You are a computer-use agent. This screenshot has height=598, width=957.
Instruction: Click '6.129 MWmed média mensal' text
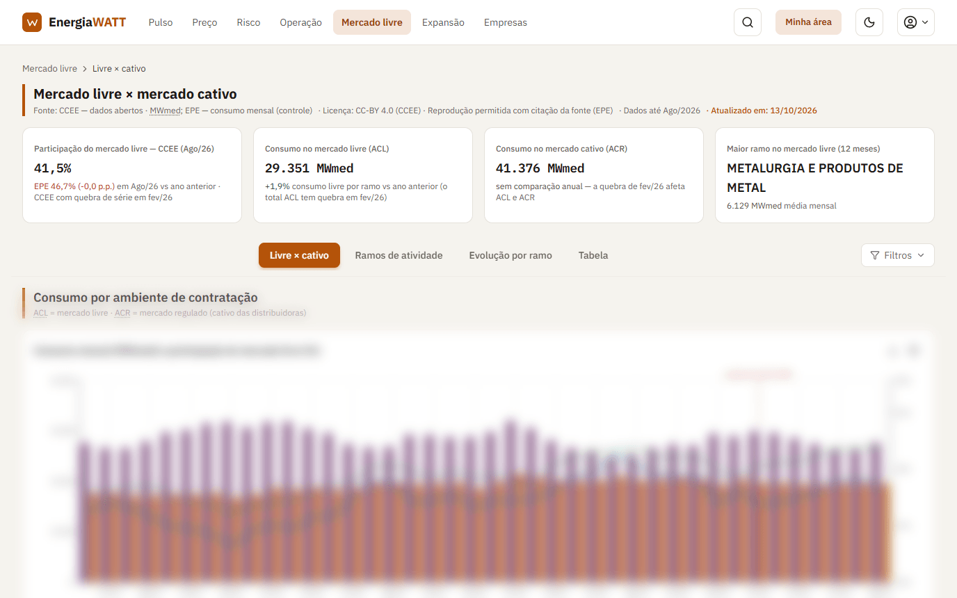[x=782, y=206]
